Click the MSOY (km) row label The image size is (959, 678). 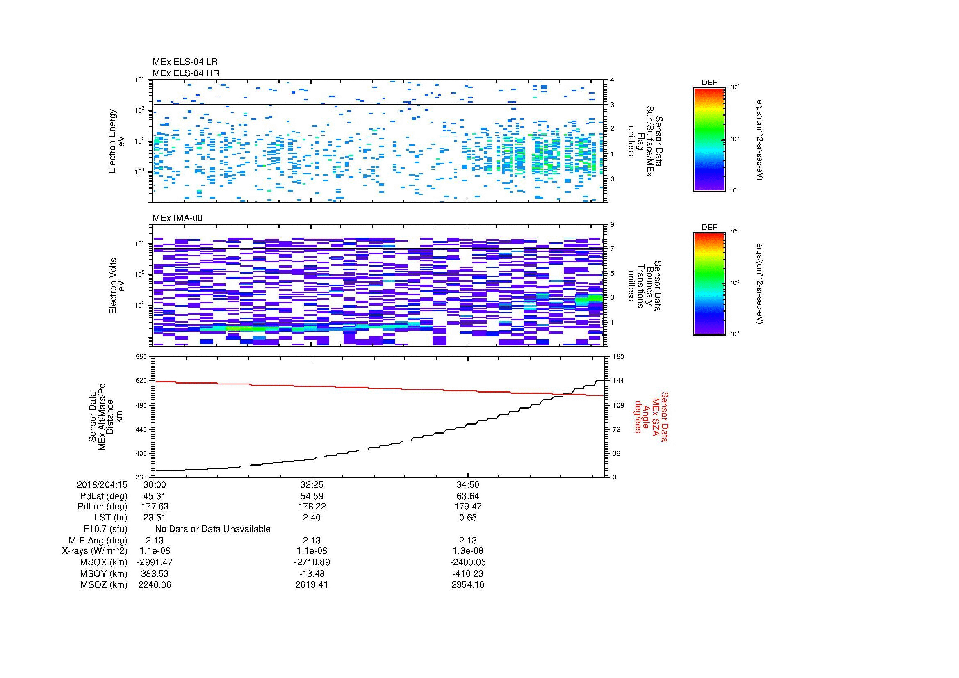[103, 573]
